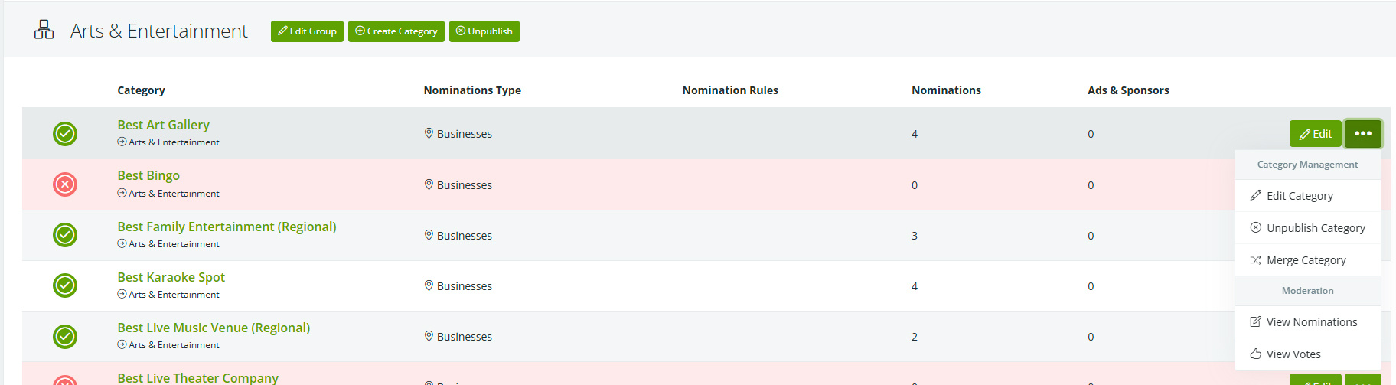Image resolution: width=1396 pixels, height=385 pixels.
Task: Toggle the red unpublished icon for Best Bingo
Action: [65, 184]
